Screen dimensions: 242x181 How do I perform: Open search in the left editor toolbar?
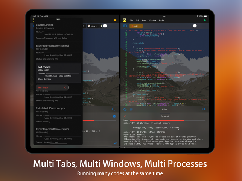point(113,109)
